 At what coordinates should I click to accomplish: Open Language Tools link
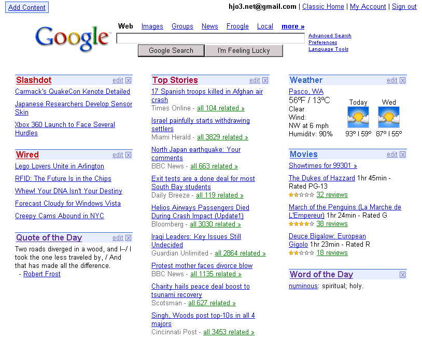point(328,49)
